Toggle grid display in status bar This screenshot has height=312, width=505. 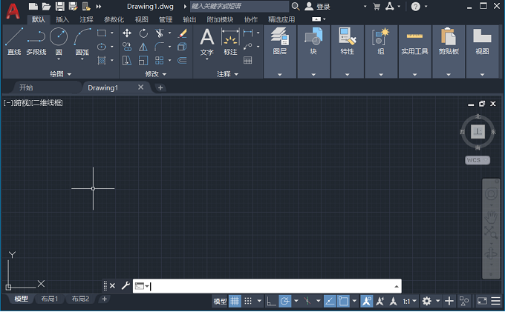235,301
